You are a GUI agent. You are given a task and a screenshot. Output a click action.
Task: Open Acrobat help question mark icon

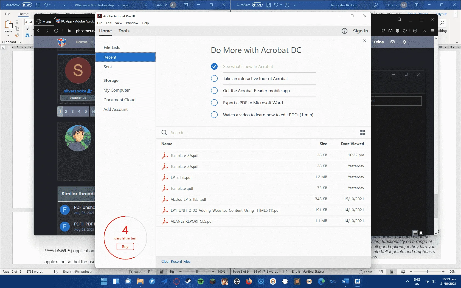345,31
